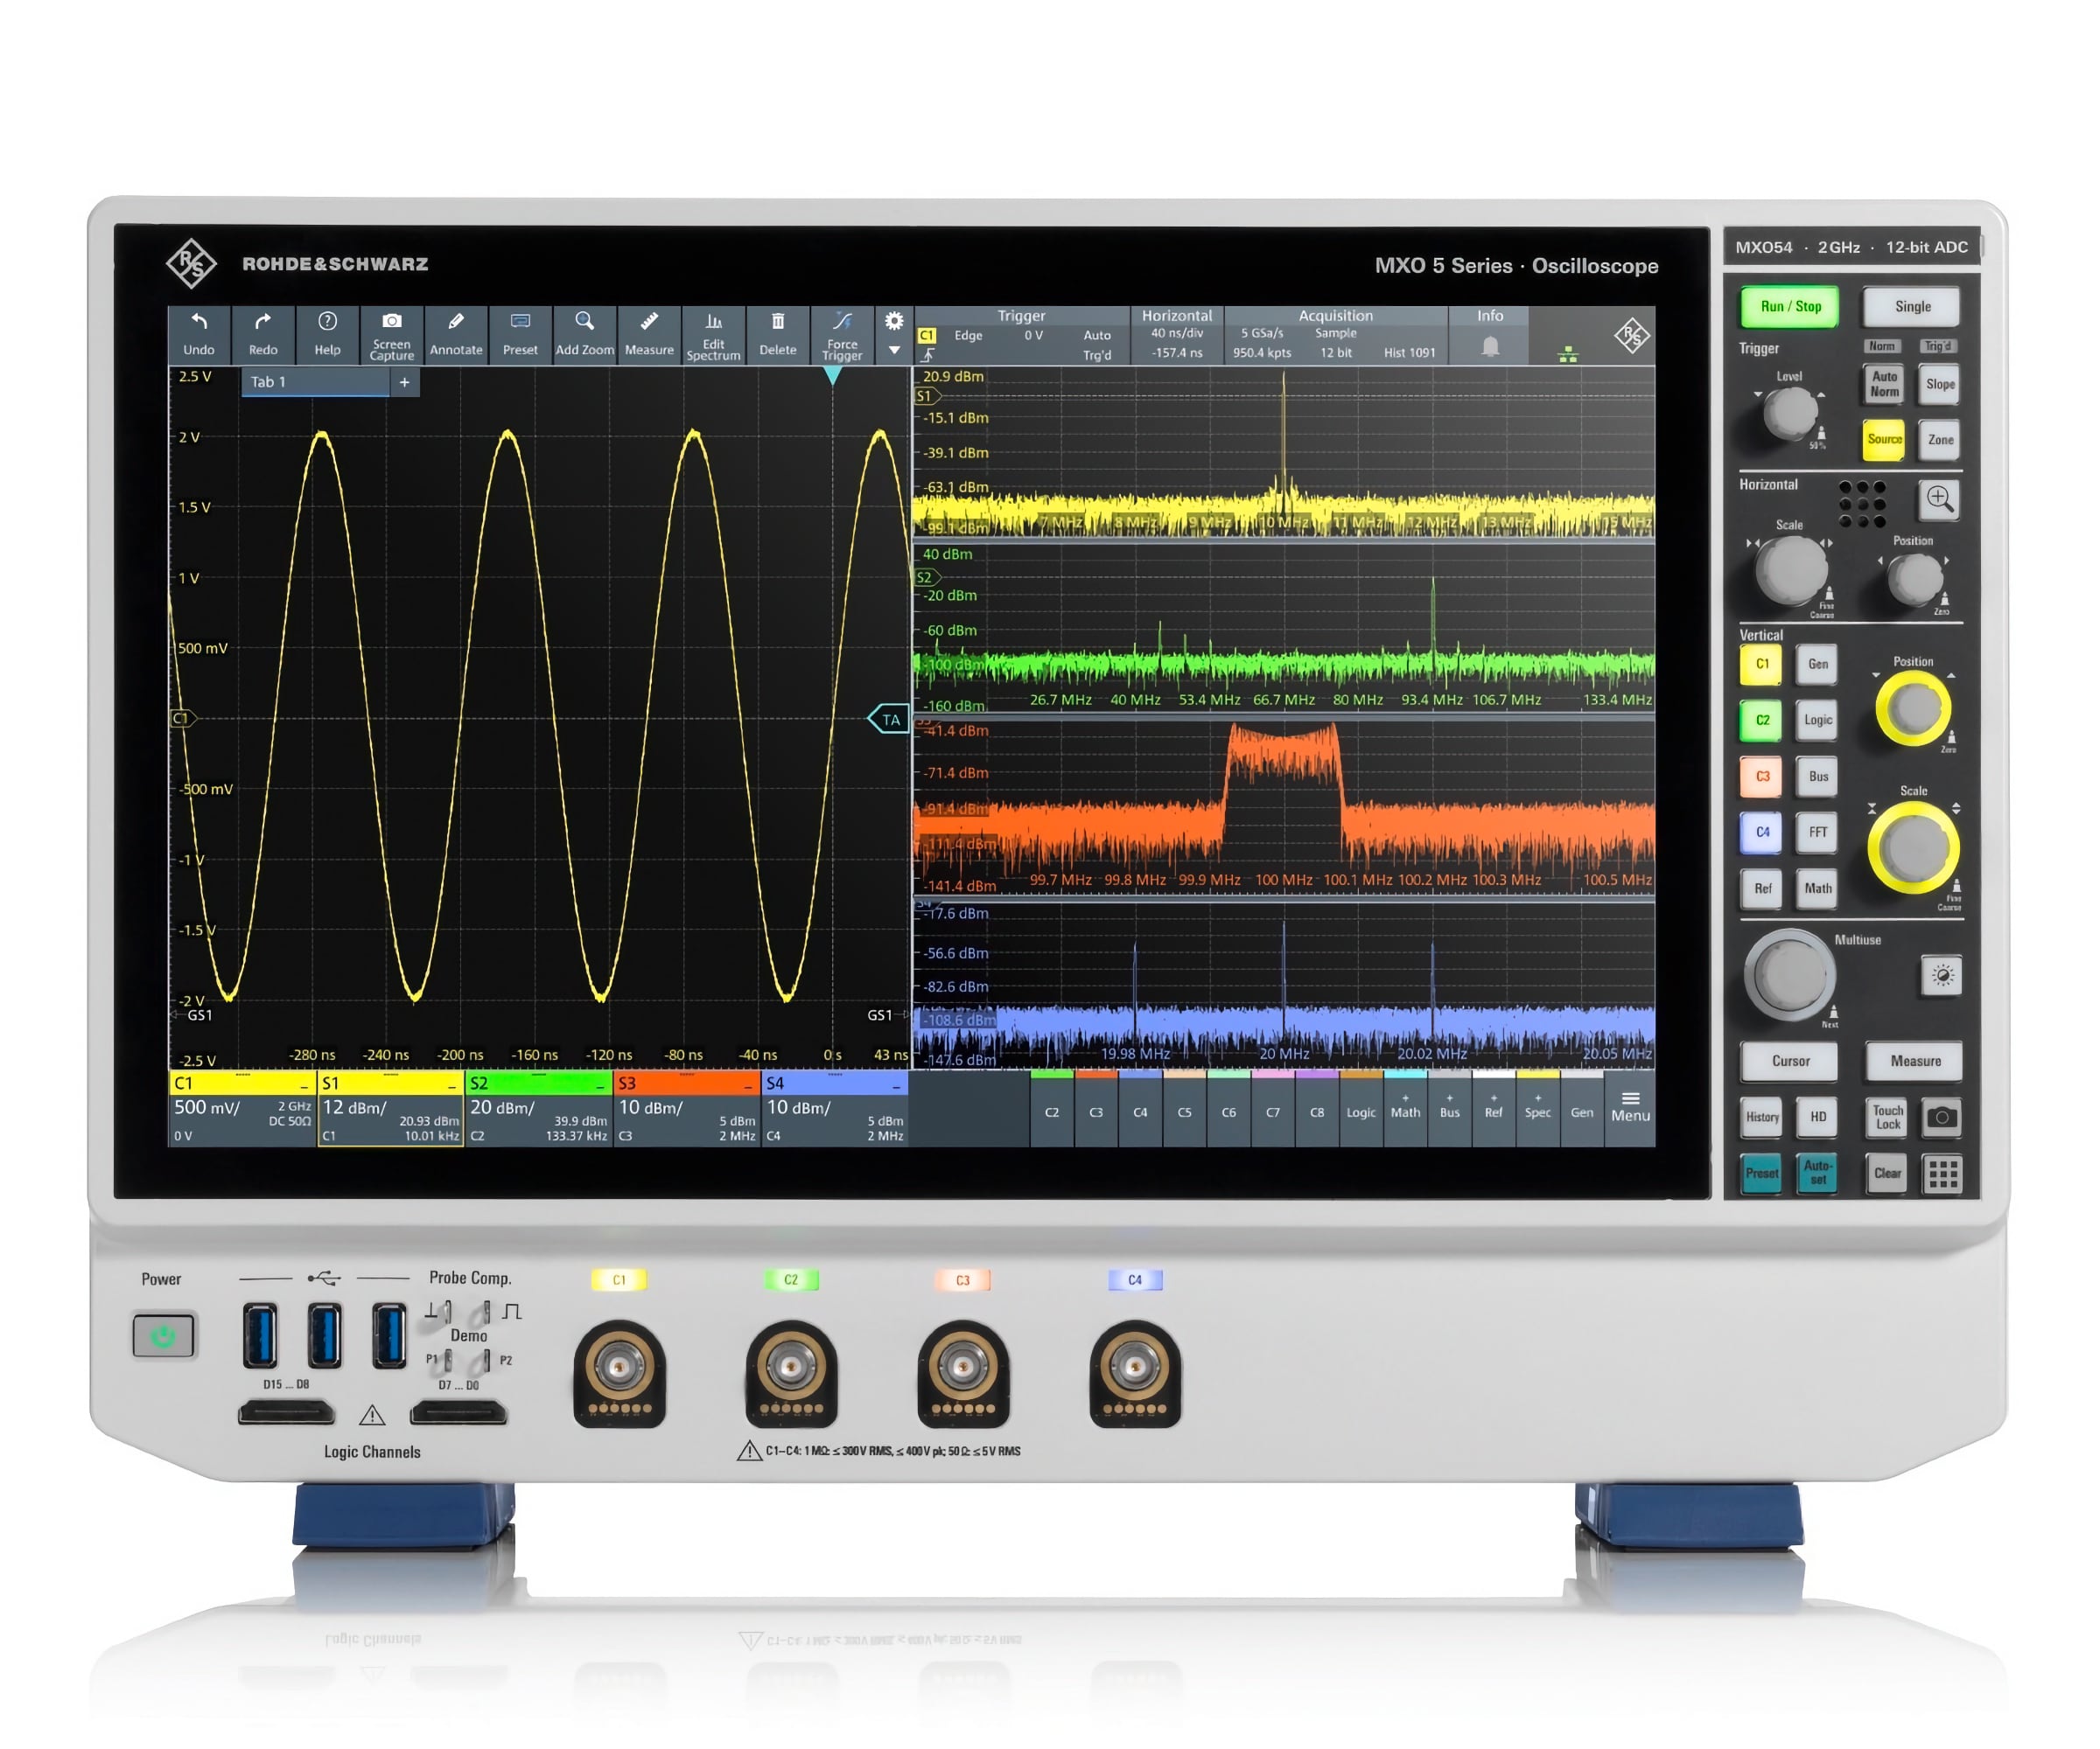Tap the R&S logo on the display
Screen dimensions: 2100x1749
click(x=1631, y=335)
